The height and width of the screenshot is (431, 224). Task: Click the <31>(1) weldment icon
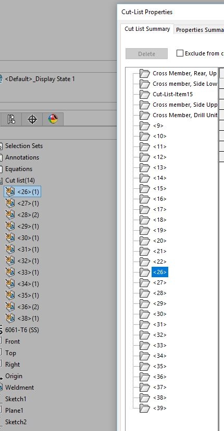pos(10,249)
